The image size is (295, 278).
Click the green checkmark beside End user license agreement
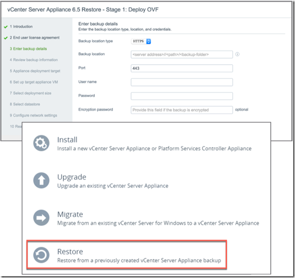tap(6, 38)
